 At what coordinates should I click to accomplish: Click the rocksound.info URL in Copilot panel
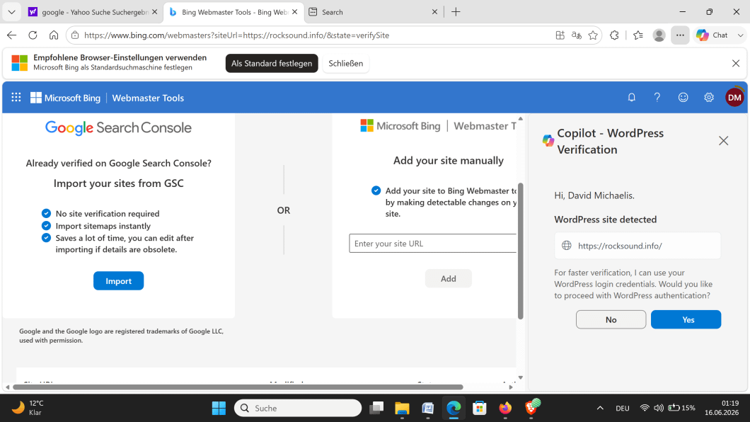pos(620,246)
